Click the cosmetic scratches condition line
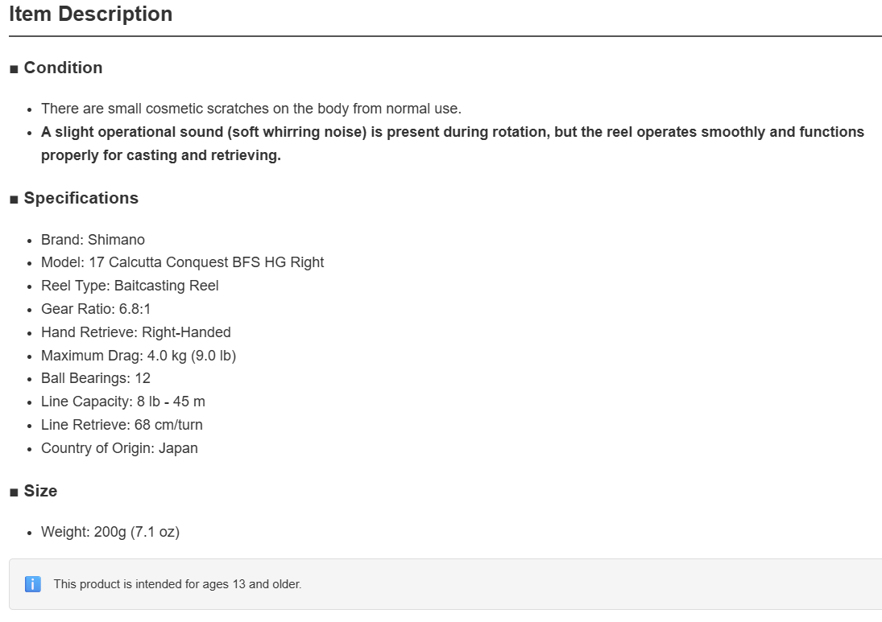 251,109
